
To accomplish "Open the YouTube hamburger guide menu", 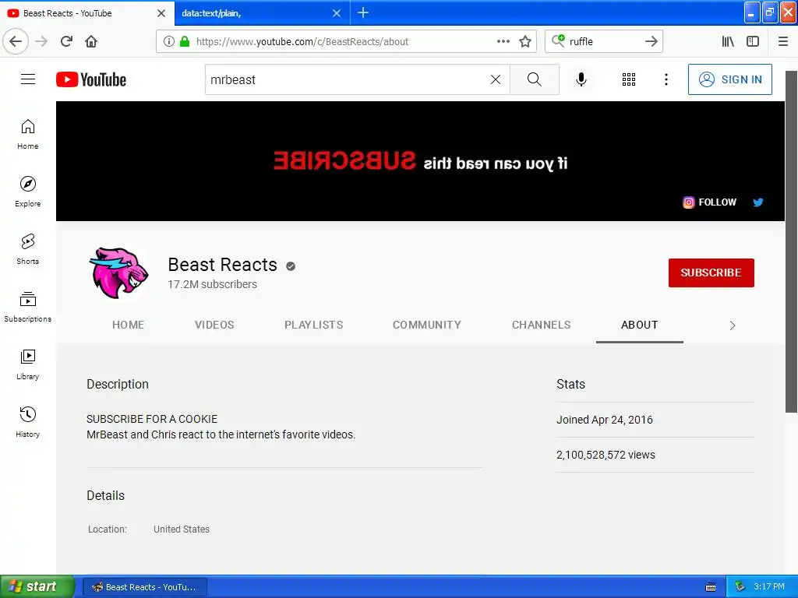I will click(x=28, y=79).
